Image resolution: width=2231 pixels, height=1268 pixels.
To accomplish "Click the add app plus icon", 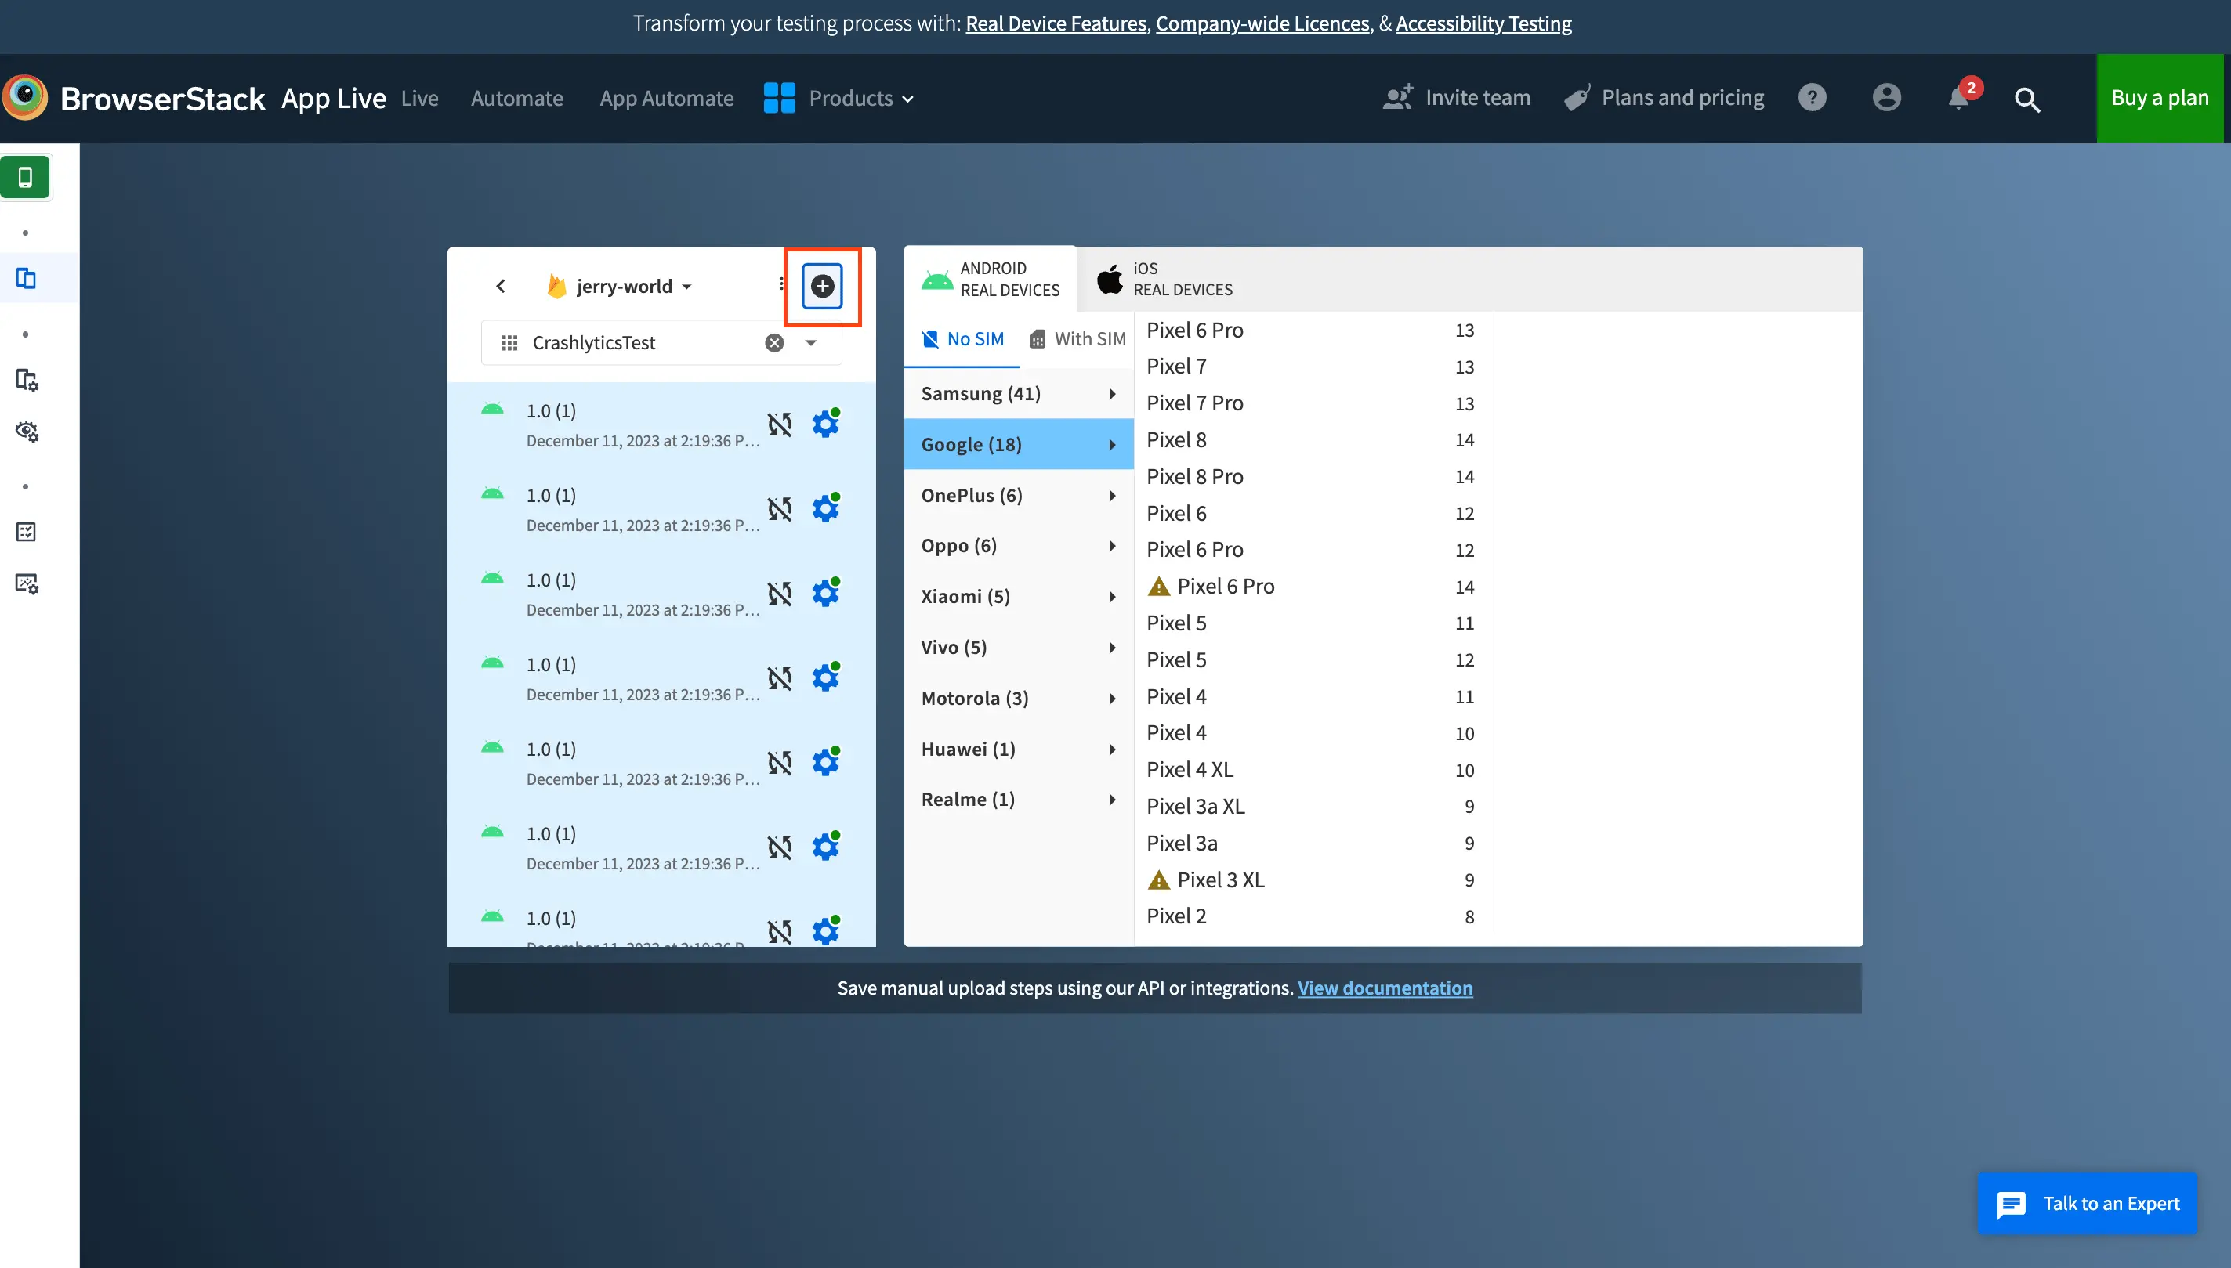I will coord(821,286).
